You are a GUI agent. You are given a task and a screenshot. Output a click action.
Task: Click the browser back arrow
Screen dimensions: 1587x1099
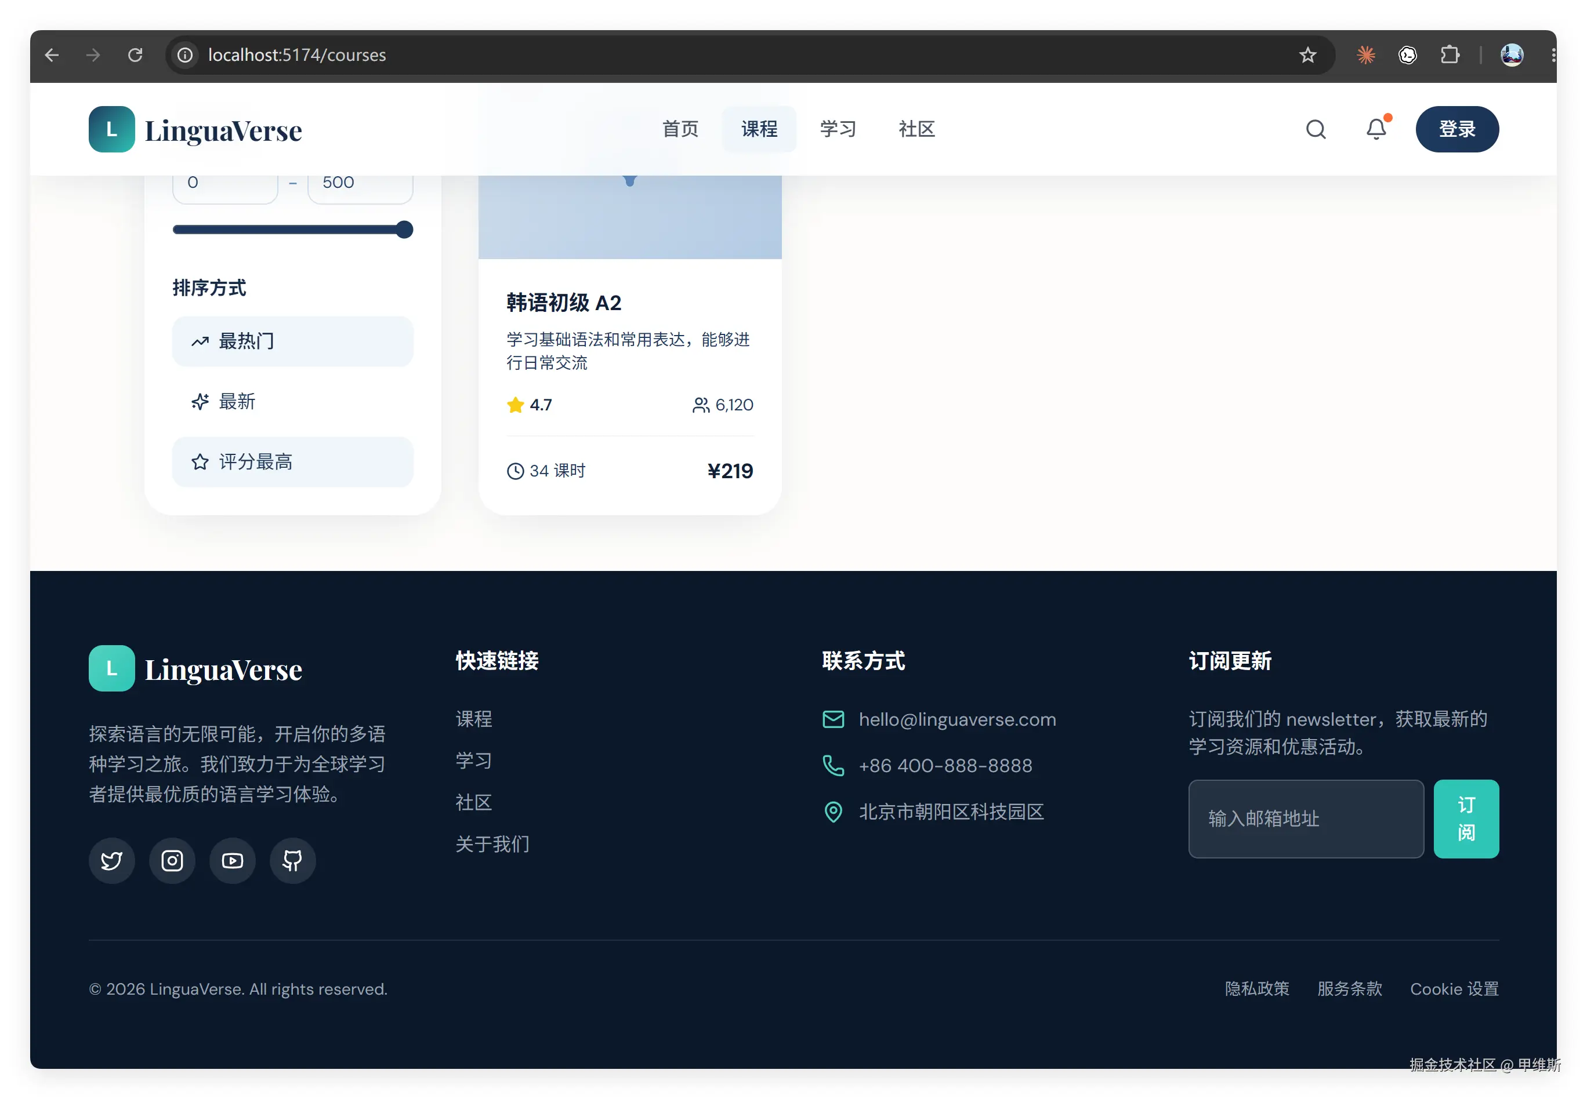point(52,55)
